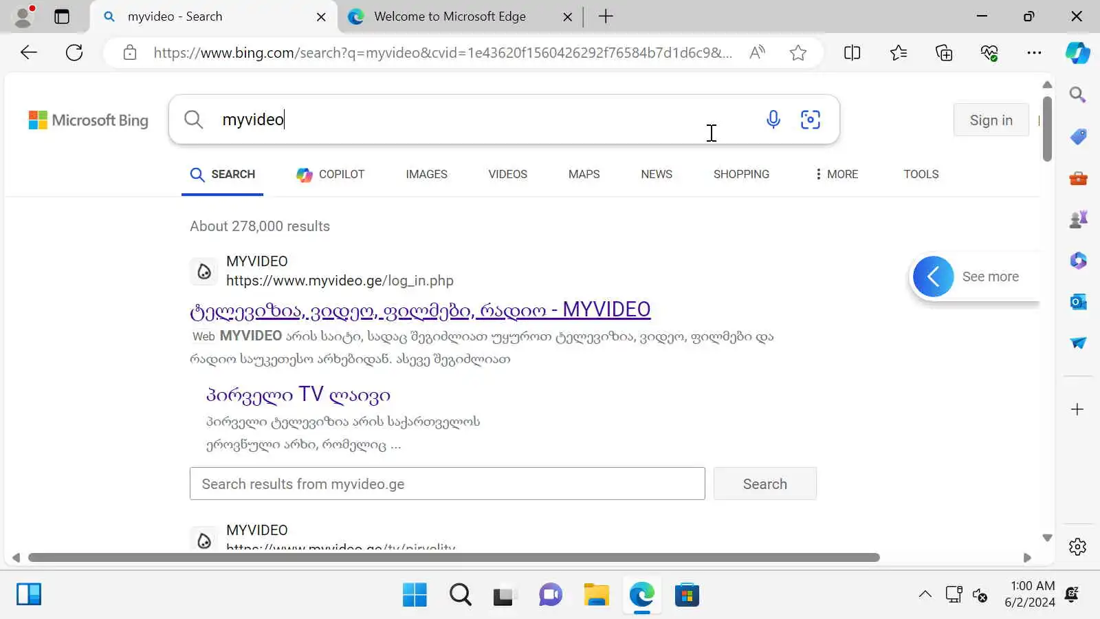Open the https://www.myvideo.ge/log_in.php URL
This screenshot has height=619, width=1100.
click(340, 281)
